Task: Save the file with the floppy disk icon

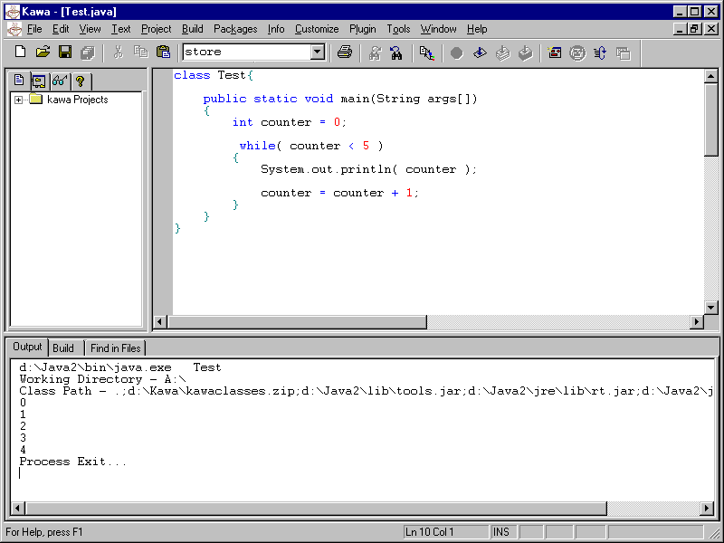Action: click(65, 52)
